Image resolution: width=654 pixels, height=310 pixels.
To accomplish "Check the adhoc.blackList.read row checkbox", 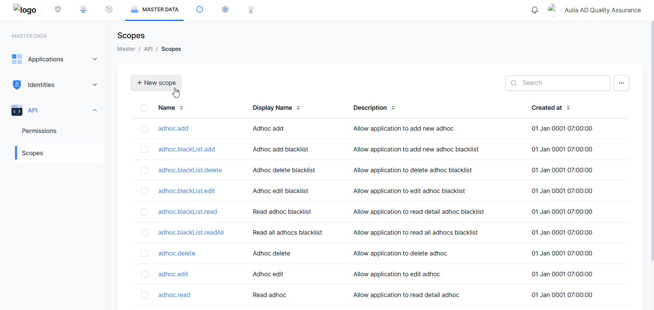I will click(x=145, y=212).
